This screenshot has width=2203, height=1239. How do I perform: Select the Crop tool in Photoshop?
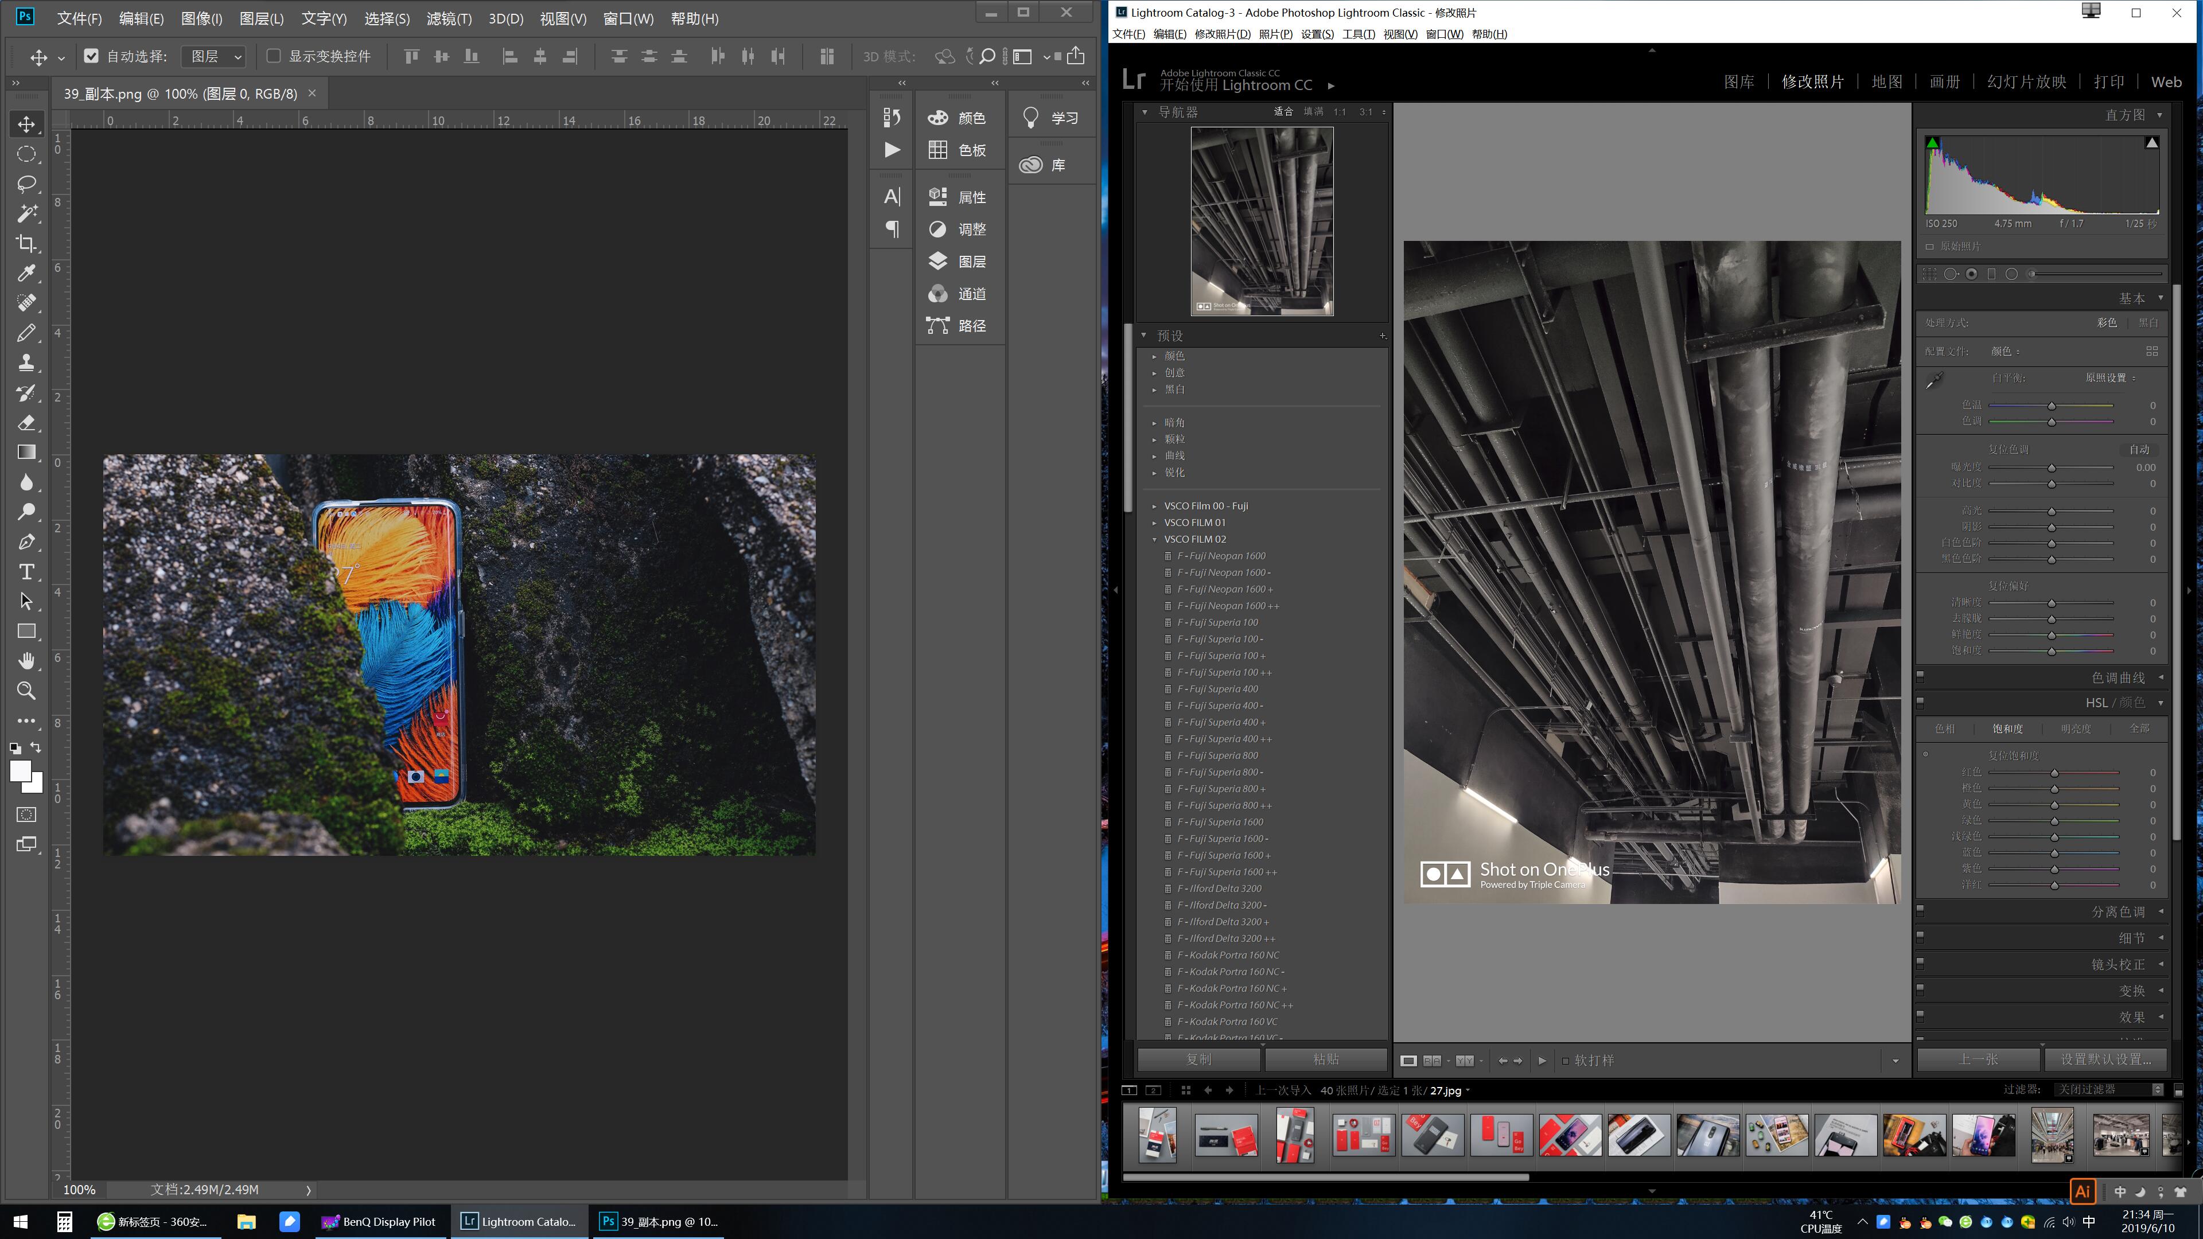(26, 244)
